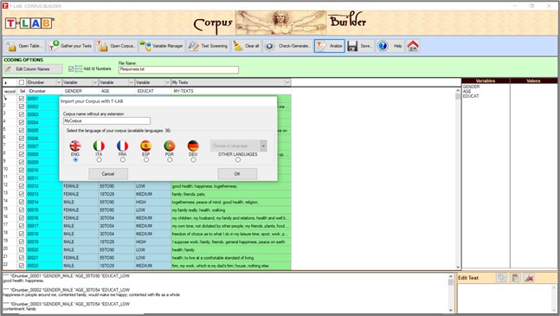Click the Clear all broom icon
Image resolution: width=560 pixels, height=316 pixels.
(237, 46)
